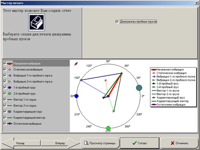200x150 pixels.
Task: Toggle the Корректирующий вектор checkbox
Action: [5, 118]
